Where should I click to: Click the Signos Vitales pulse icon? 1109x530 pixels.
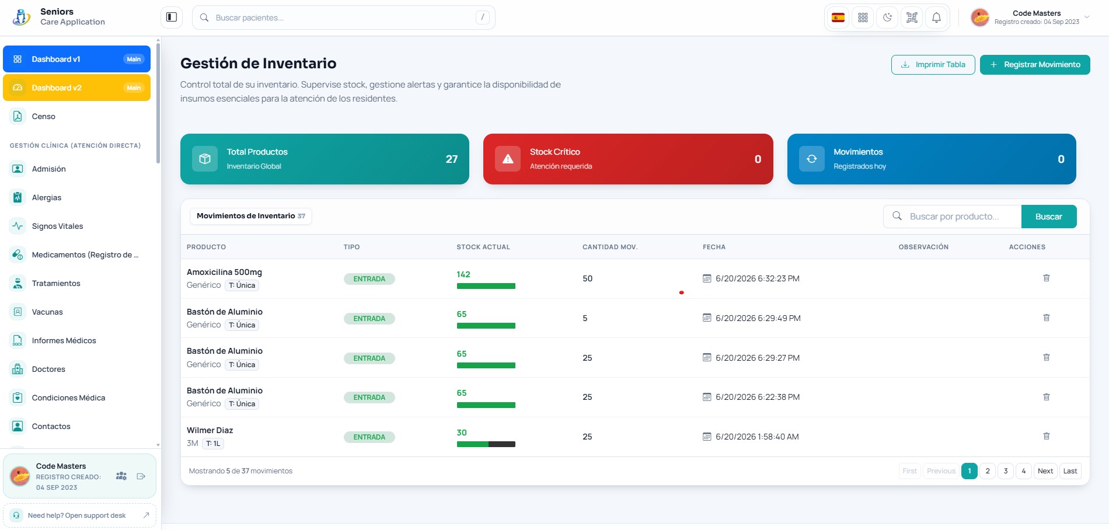(18, 226)
